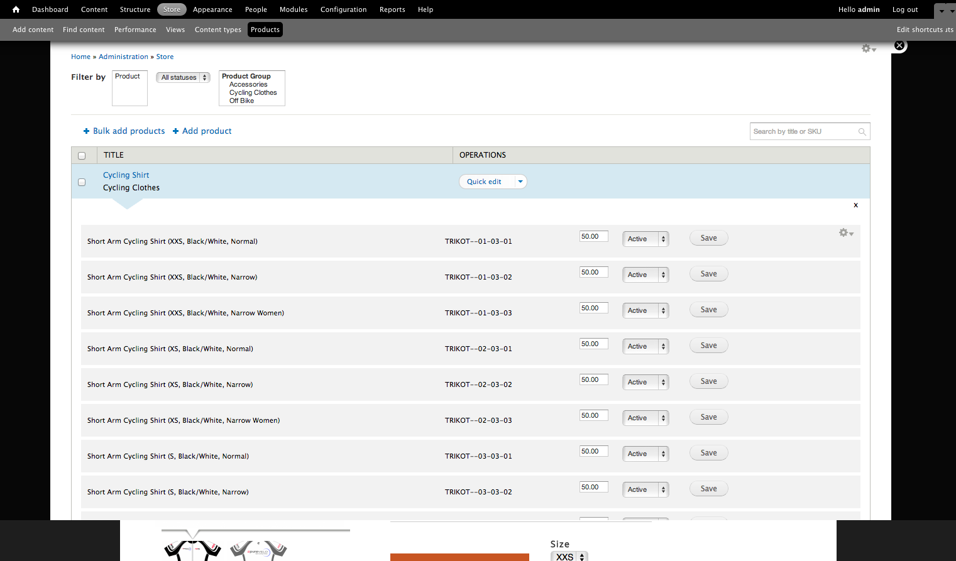Close the Cycling Shirt quick edit panel
The height and width of the screenshot is (561, 956).
855,205
